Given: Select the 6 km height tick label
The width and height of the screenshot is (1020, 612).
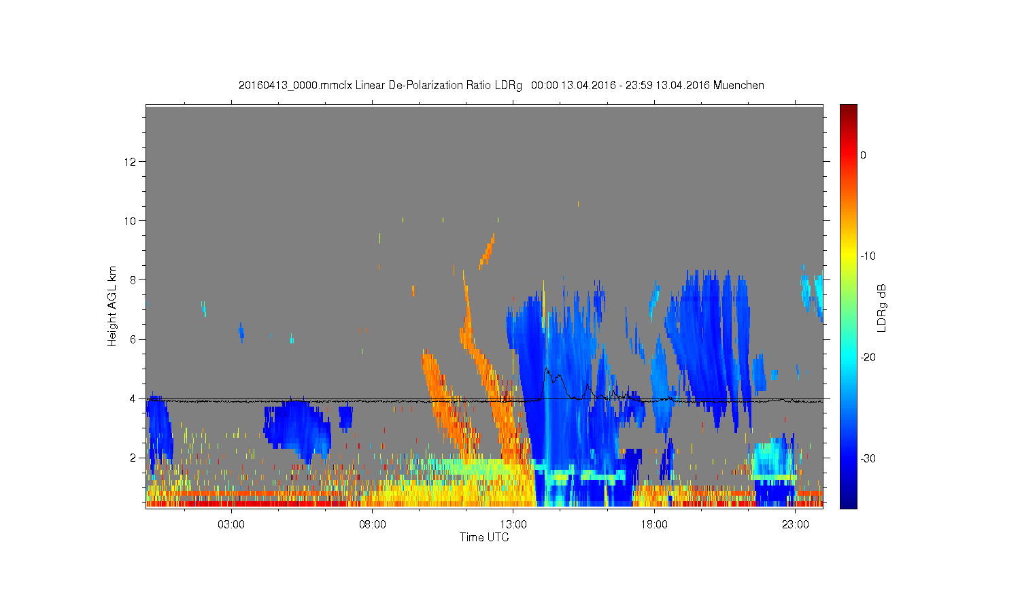Looking at the screenshot, I should click(135, 339).
